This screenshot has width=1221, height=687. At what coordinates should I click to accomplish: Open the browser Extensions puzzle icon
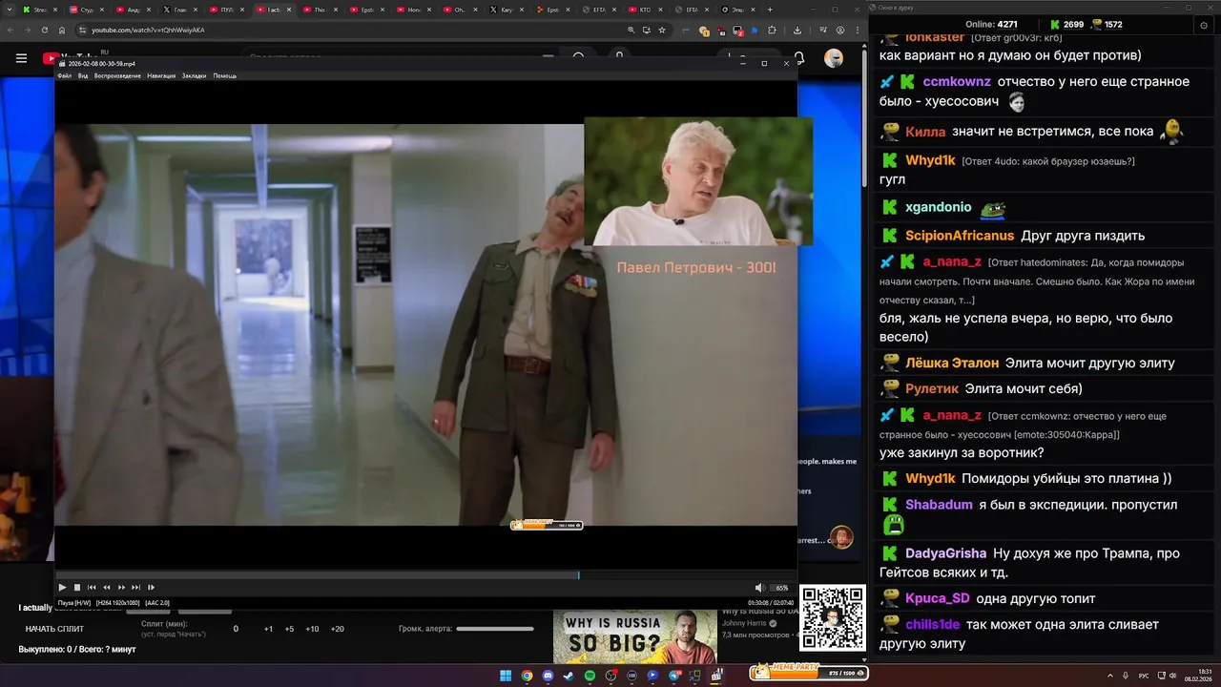coord(772,30)
